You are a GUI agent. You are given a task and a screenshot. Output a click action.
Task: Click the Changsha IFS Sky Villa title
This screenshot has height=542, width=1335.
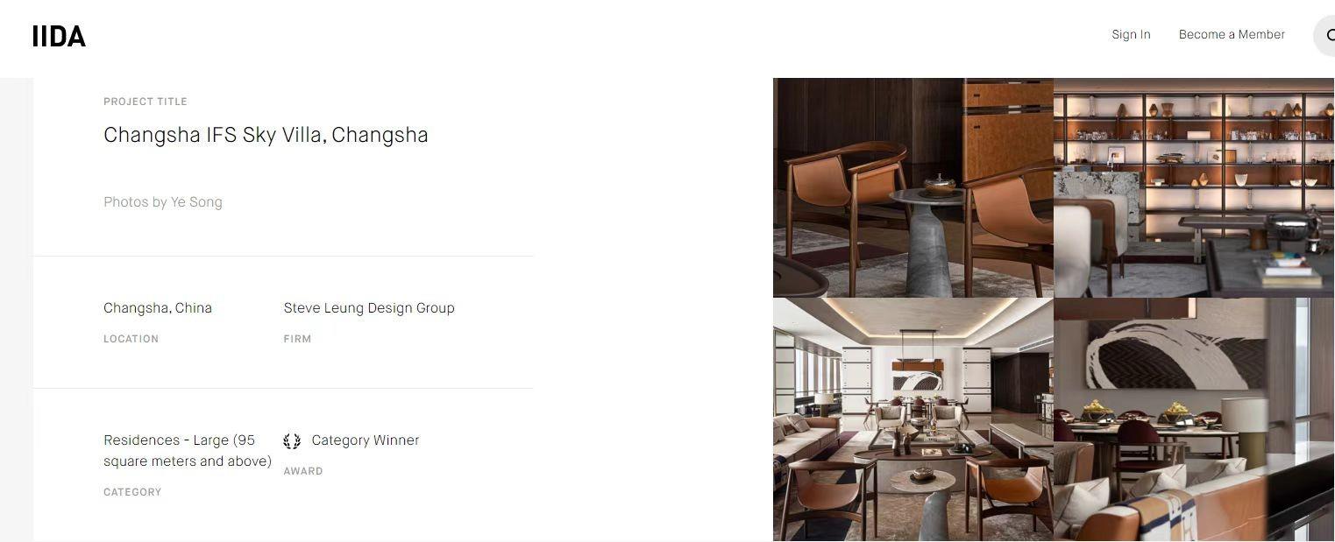(x=266, y=135)
